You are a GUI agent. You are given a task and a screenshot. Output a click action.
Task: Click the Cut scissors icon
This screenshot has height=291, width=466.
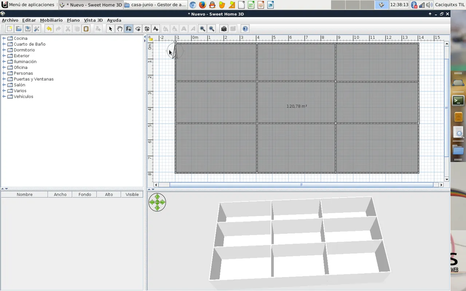(68, 29)
